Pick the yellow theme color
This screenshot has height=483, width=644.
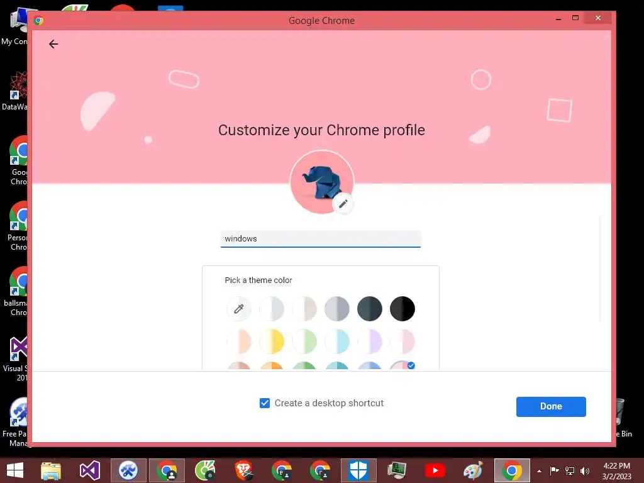point(272,341)
